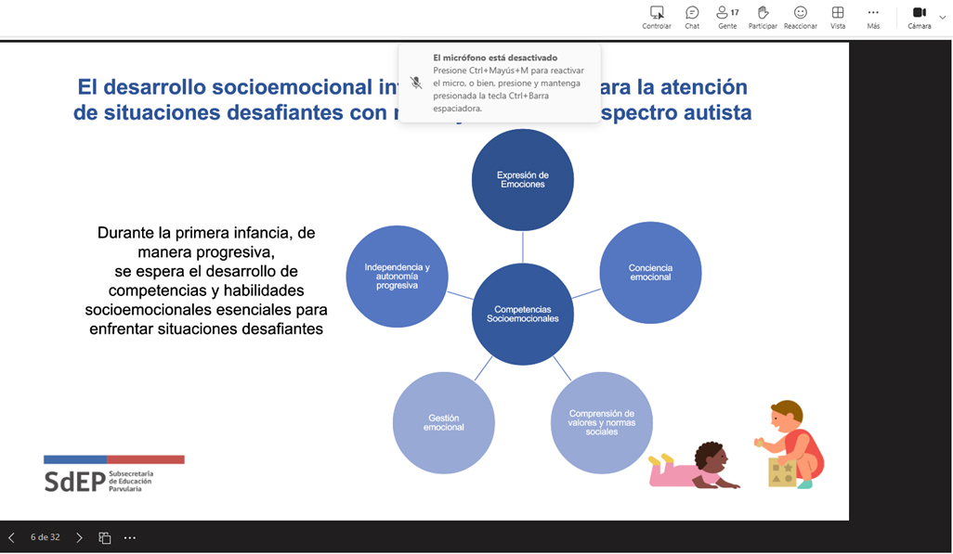This screenshot has height=554, width=953.
Task: Toggle the Cámara video button
Action: [919, 17]
